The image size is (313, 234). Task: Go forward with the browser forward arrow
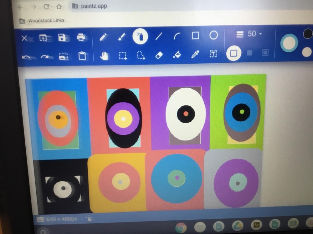click(34, 7)
